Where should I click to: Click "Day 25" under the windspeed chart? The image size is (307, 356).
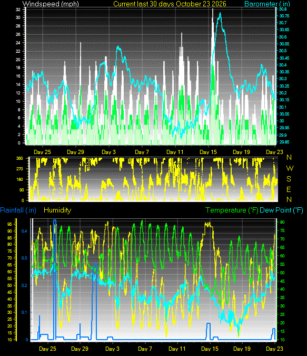point(42,152)
